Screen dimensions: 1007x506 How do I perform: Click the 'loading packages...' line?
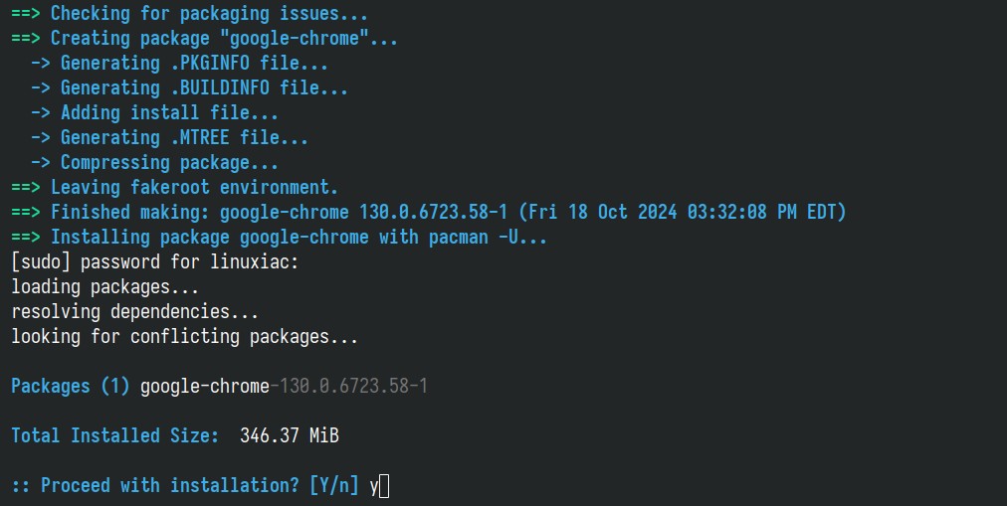tap(105, 286)
